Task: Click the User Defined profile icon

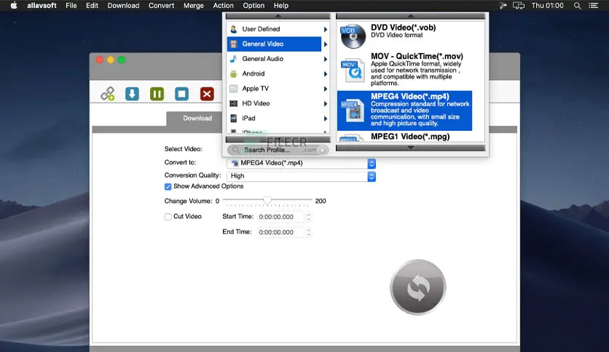Action: [x=233, y=29]
